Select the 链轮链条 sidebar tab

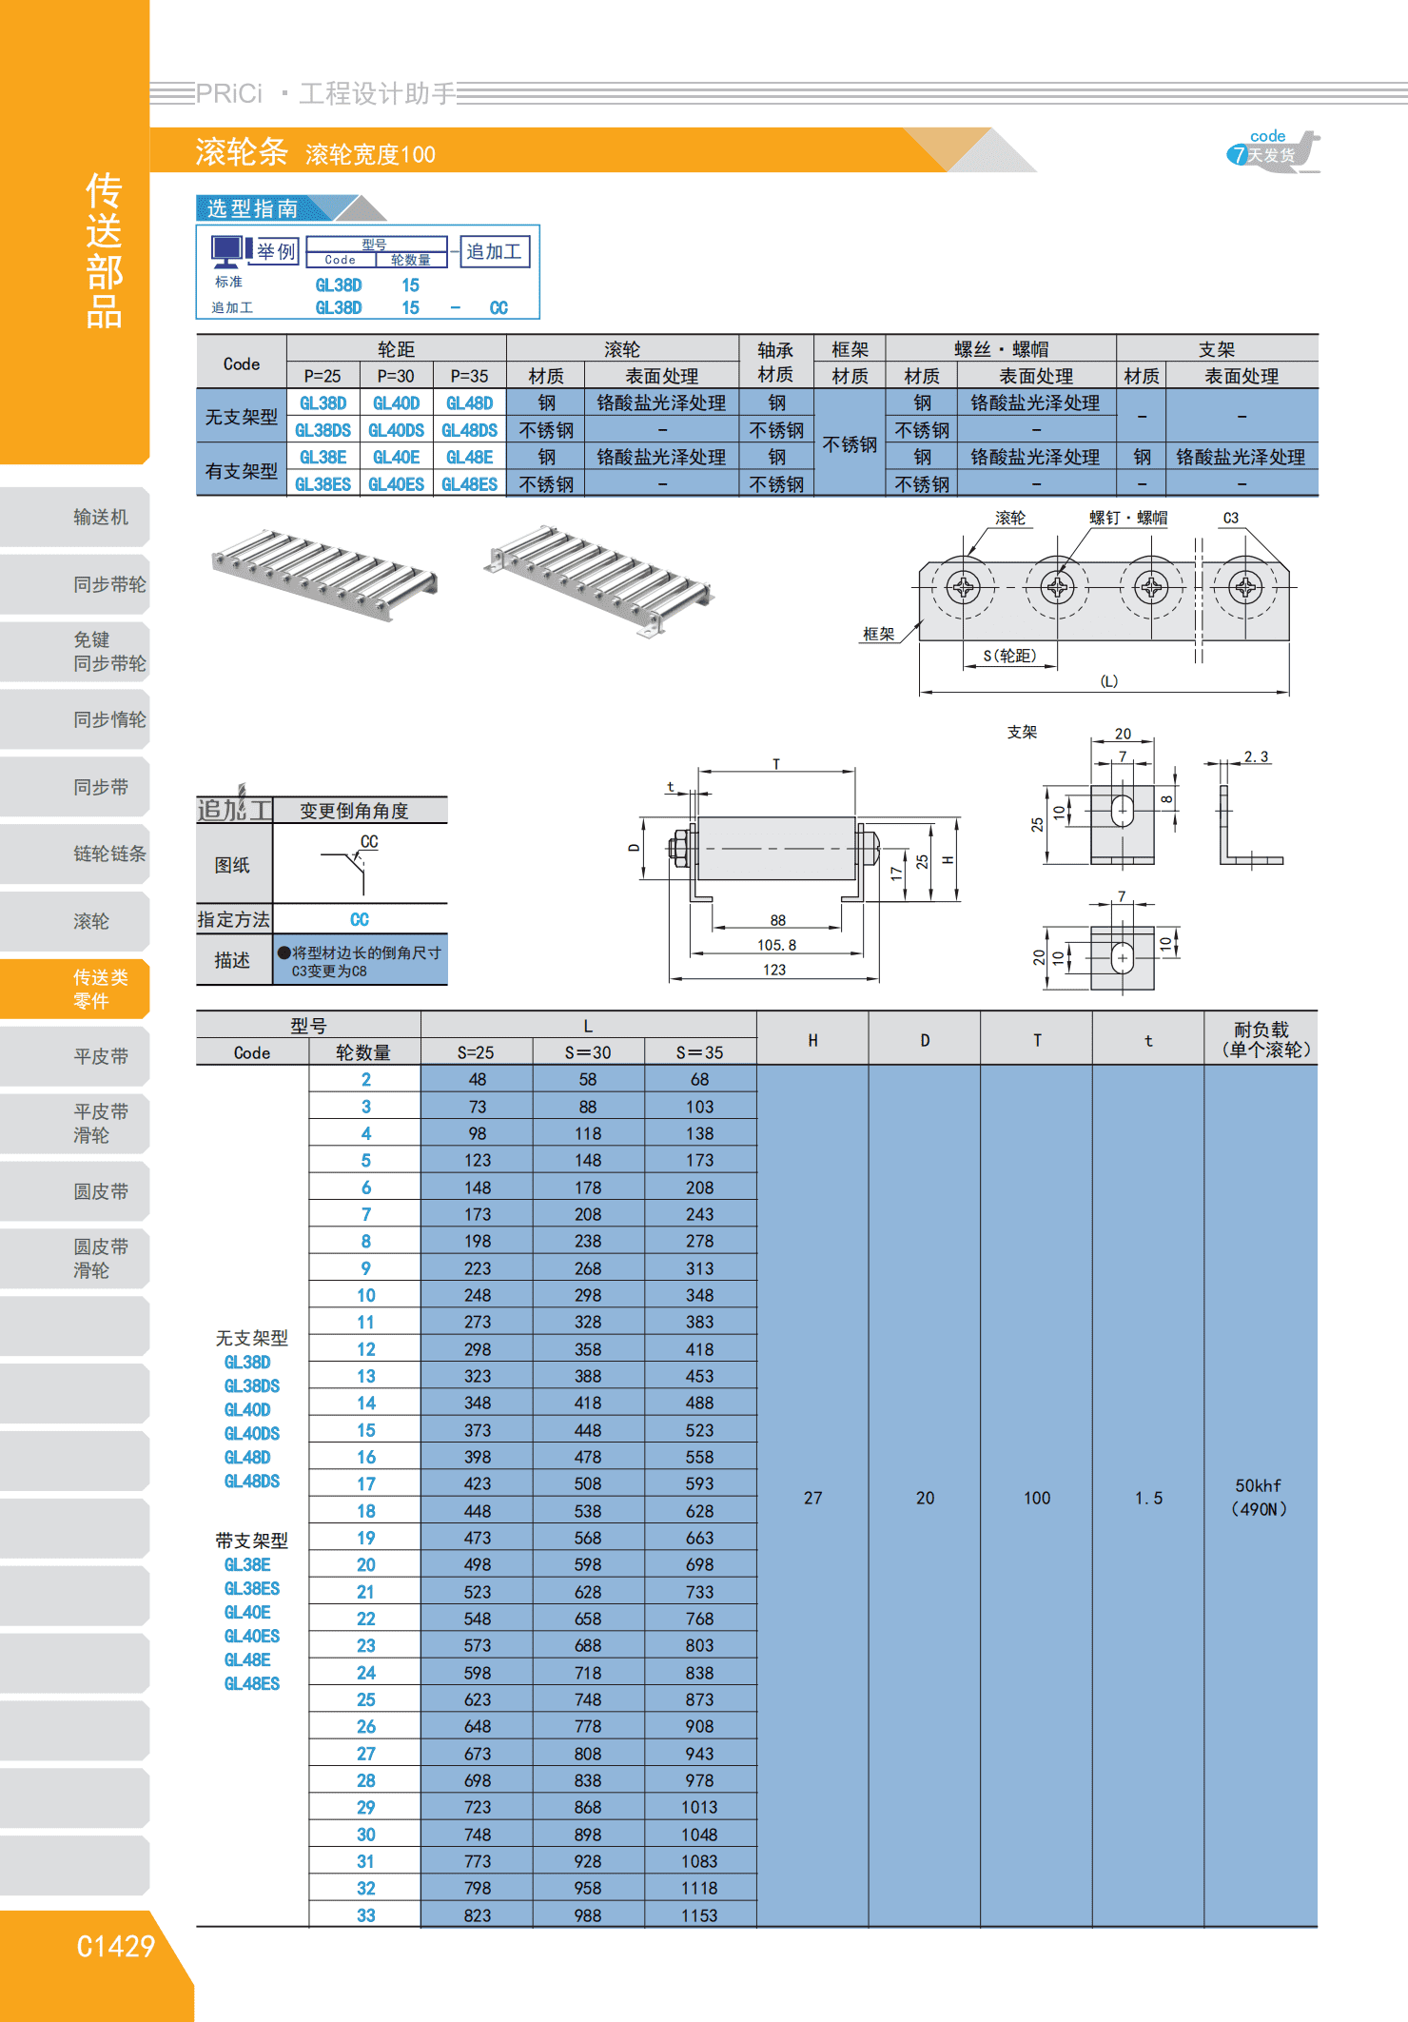click(x=75, y=854)
